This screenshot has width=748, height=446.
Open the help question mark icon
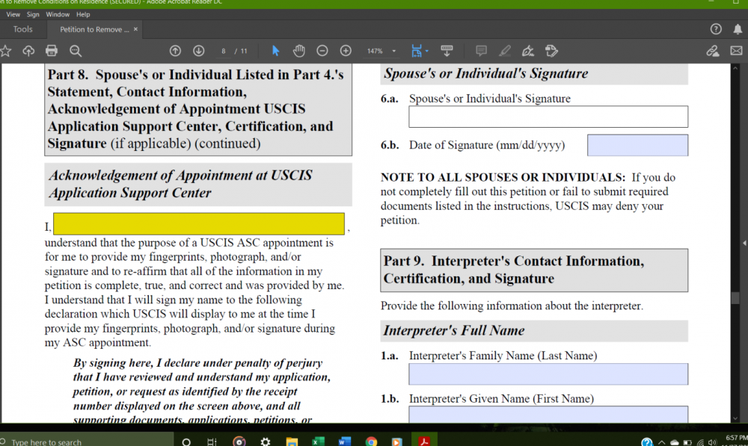716,29
